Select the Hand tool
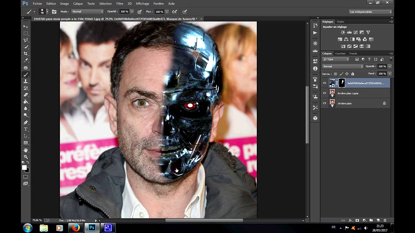Screen dimensions: 415x233 click(x=26, y=150)
